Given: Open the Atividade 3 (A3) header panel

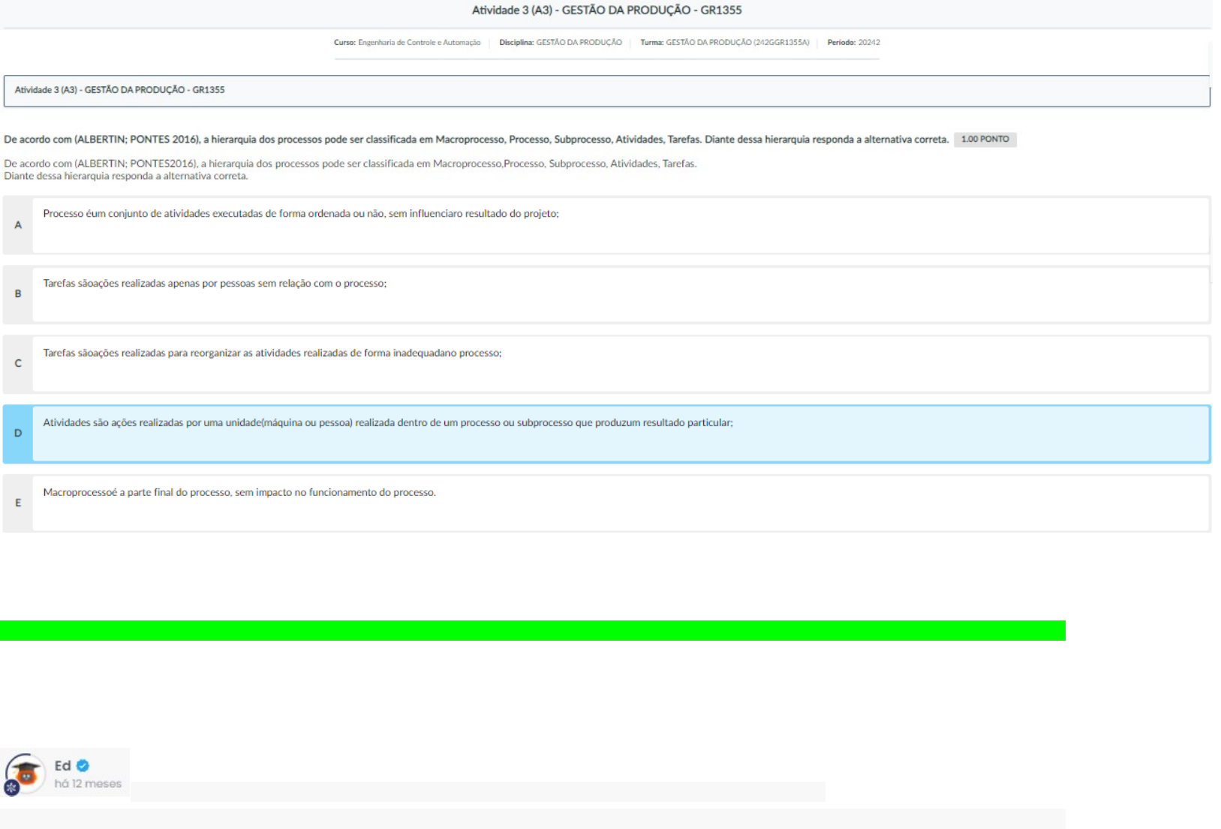Looking at the screenshot, I should pos(606,90).
